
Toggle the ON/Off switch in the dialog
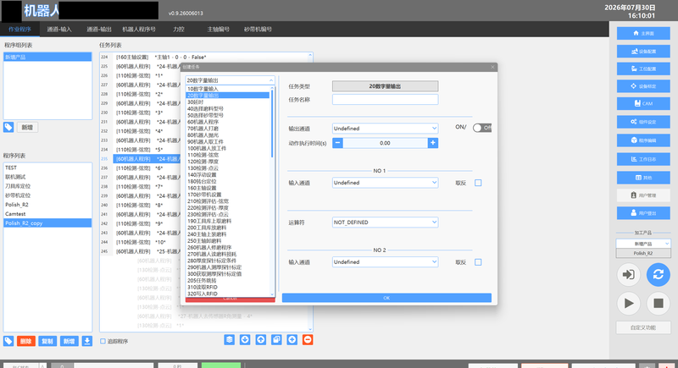[x=482, y=128]
